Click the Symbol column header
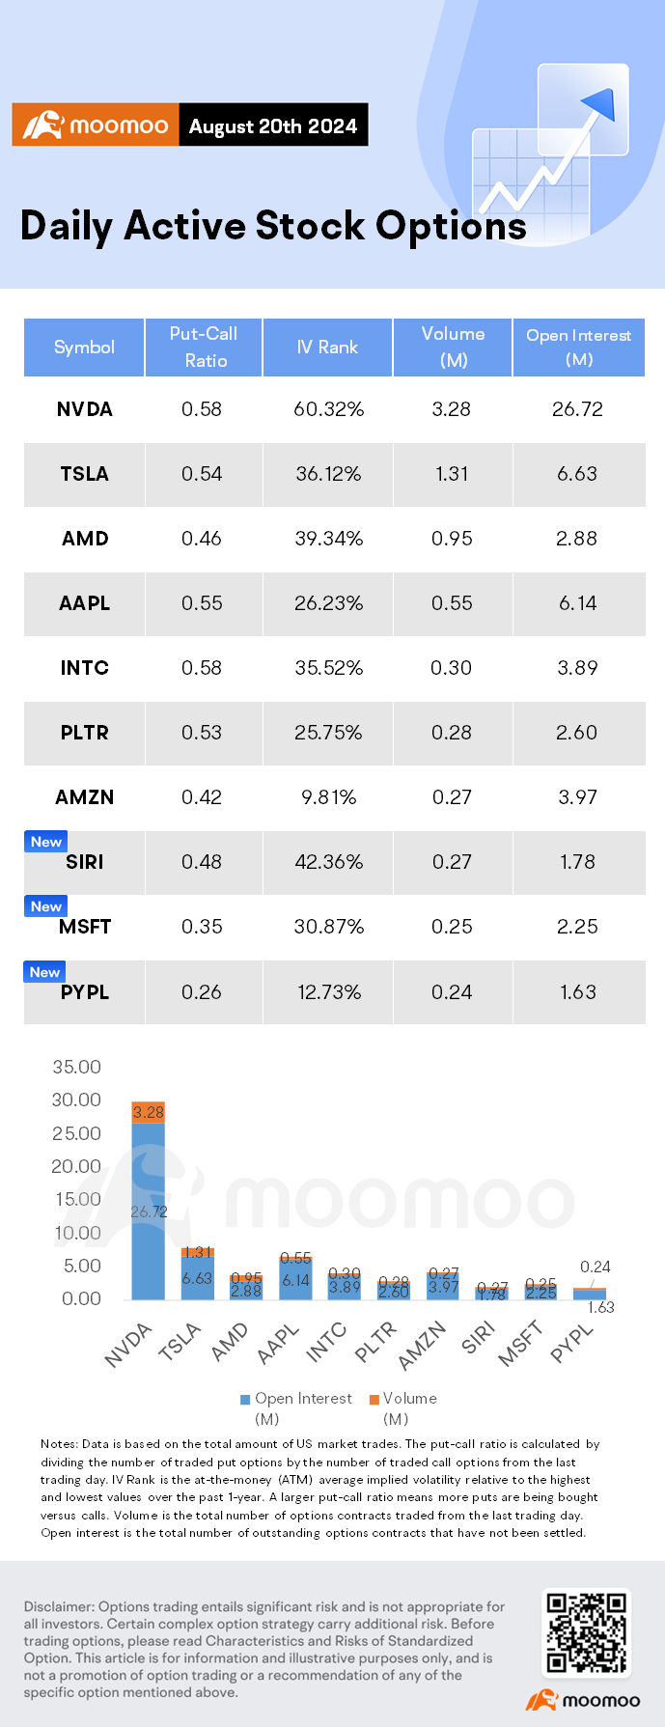The image size is (665, 1727). pyautogui.click(x=84, y=347)
